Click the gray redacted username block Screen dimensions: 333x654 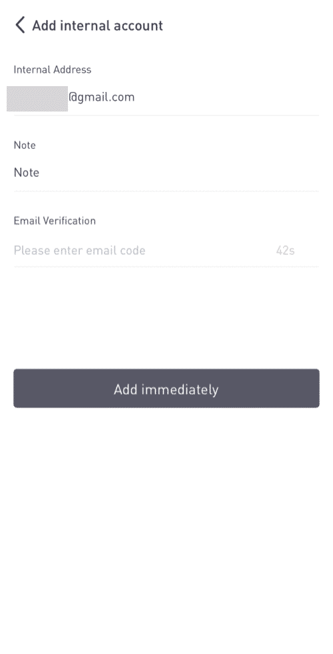click(37, 99)
